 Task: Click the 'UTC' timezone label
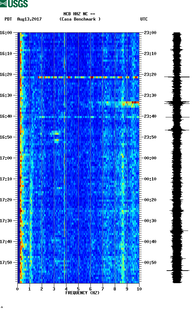(144, 19)
